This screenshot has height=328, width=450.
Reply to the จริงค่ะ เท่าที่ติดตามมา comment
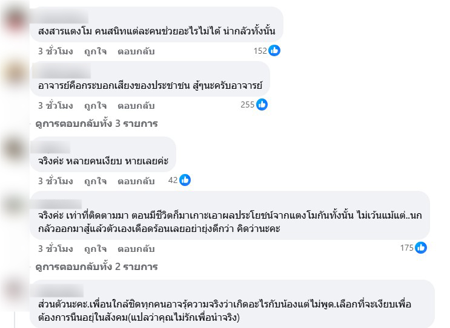(136, 249)
